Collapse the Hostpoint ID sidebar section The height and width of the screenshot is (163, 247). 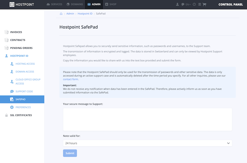click(19, 56)
